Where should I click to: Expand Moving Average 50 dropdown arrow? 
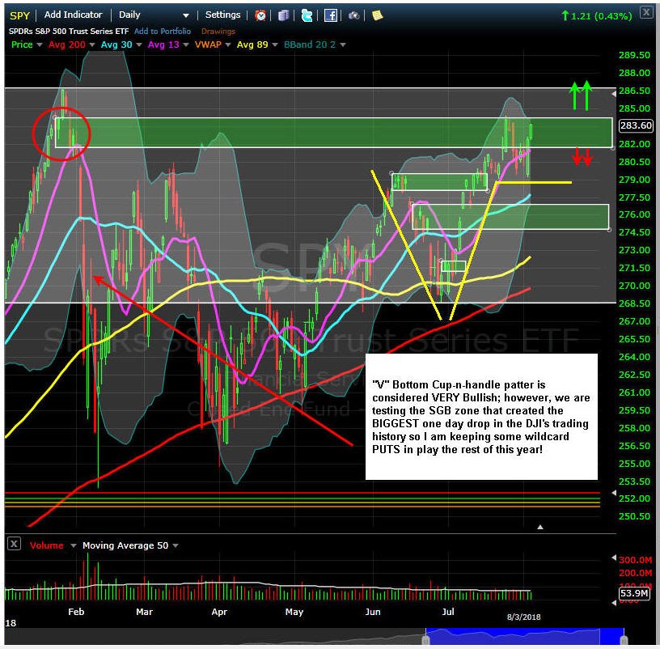point(175,545)
